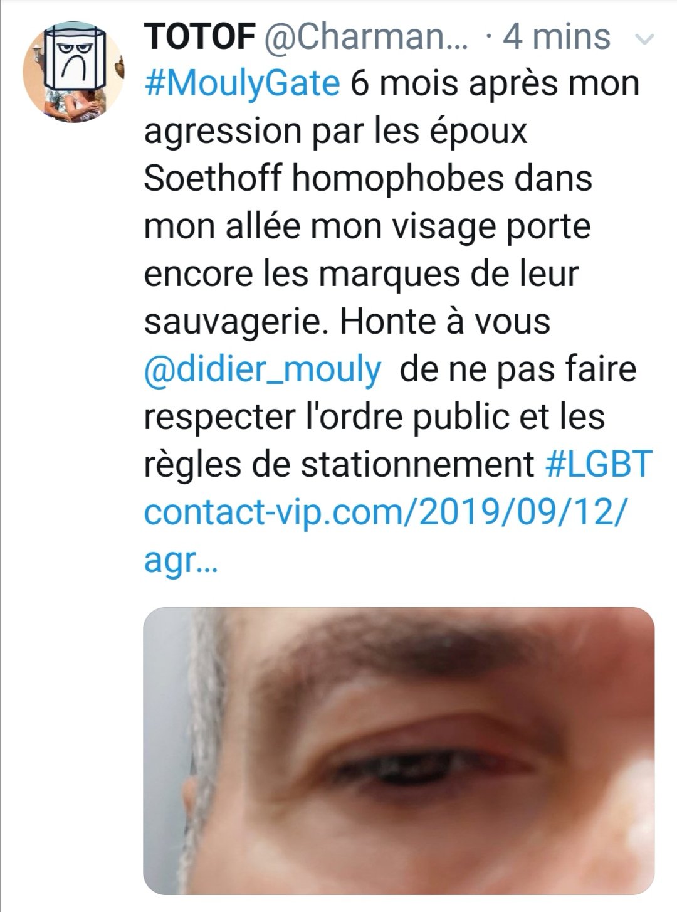Screen dimensions: 677x912
Task: Open the #MoulyGate hashtag
Action: click(x=243, y=83)
